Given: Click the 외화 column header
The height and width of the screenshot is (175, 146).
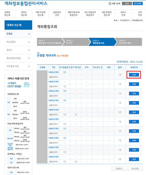Looking at the screenshot, I should click(x=109, y=67).
